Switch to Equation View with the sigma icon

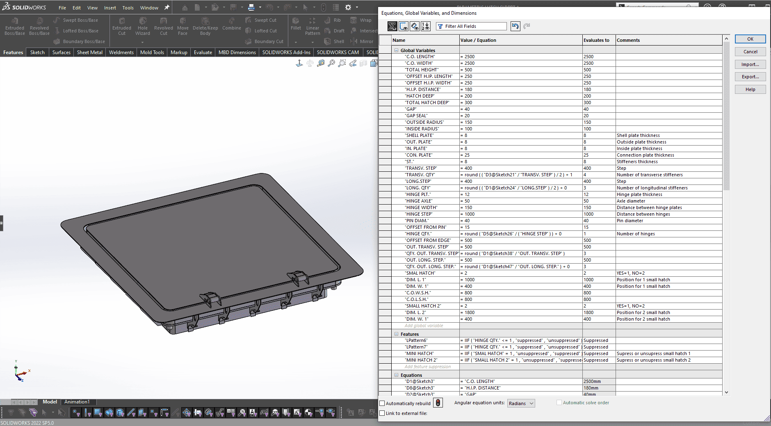coord(392,26)
